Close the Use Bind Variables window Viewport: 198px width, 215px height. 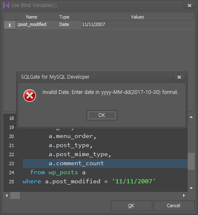click(x=189, y=5)
